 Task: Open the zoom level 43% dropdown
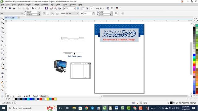coord(74,8)
